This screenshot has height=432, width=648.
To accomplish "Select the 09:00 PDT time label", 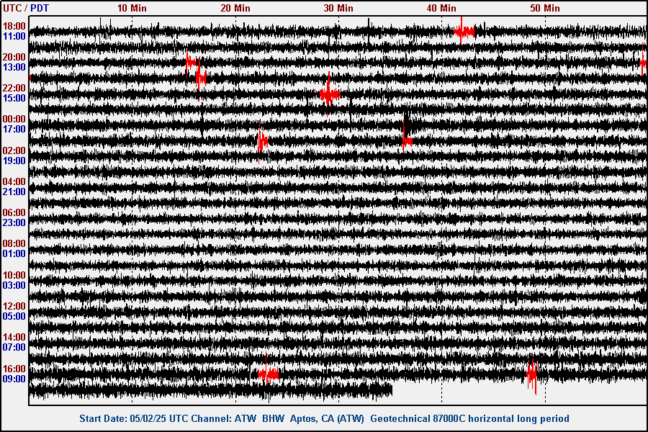I will 14,379.
